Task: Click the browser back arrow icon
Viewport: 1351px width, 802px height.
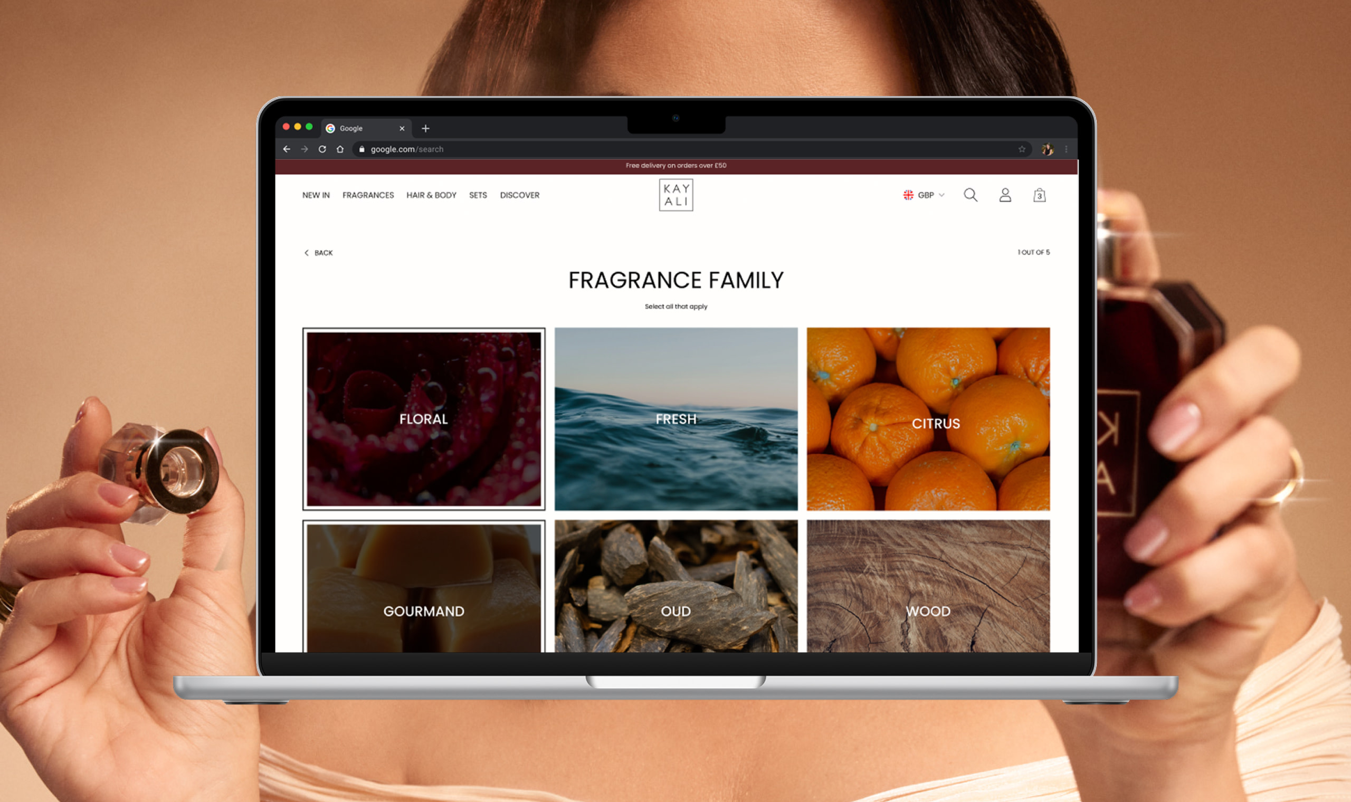Action: (x=287, y=149)
